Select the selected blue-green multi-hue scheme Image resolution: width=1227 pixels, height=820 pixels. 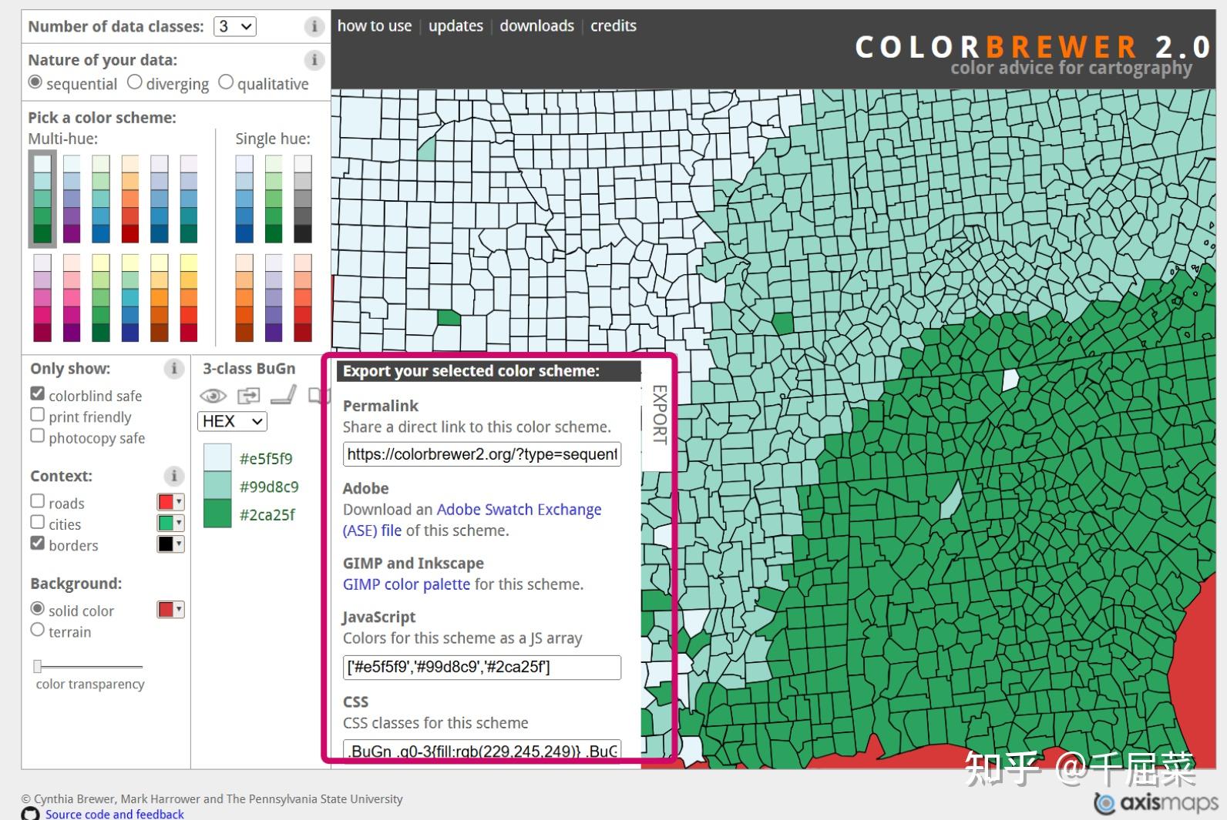[x=42, y=199]
